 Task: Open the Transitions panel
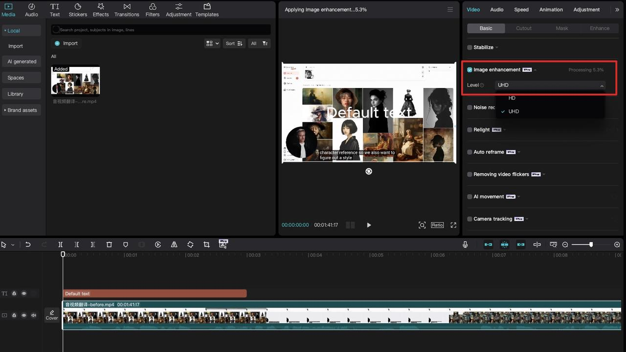tap(127, 10)
